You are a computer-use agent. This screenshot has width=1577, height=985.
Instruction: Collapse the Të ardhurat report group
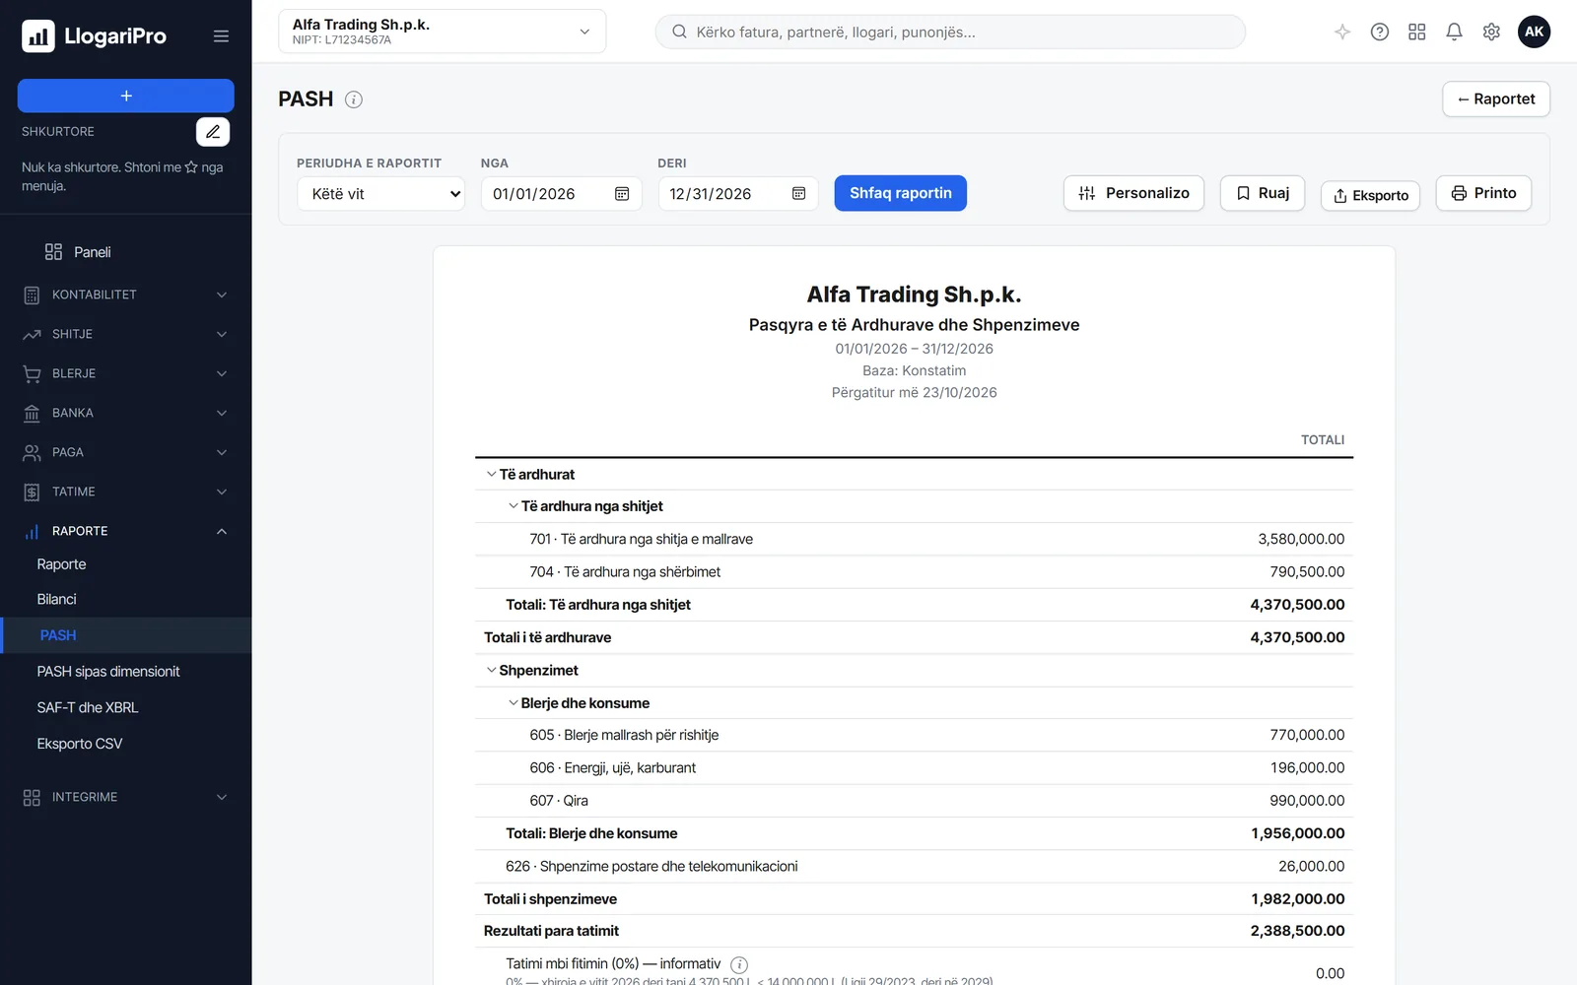(x=491, y=474)
